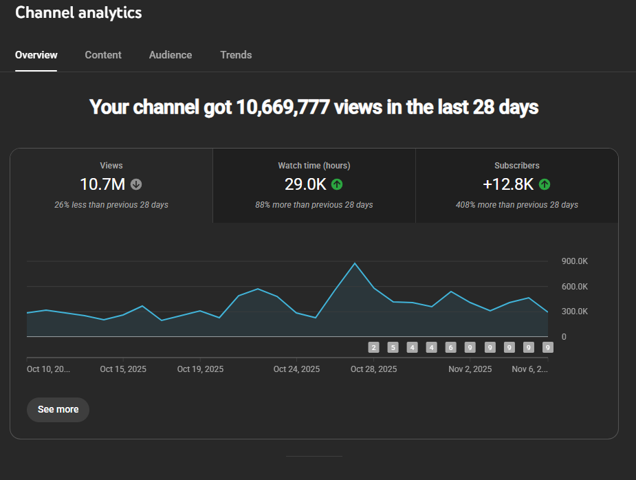
Task: Click the Oct 24, 2025 date label
Action: click(x=296, y=369)
